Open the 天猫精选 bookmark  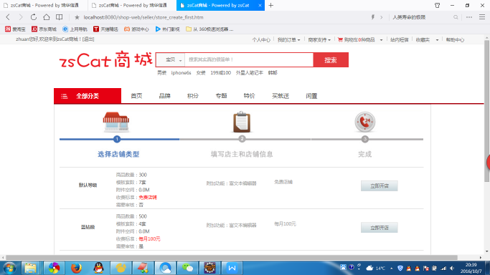click(x=105, y=29)
